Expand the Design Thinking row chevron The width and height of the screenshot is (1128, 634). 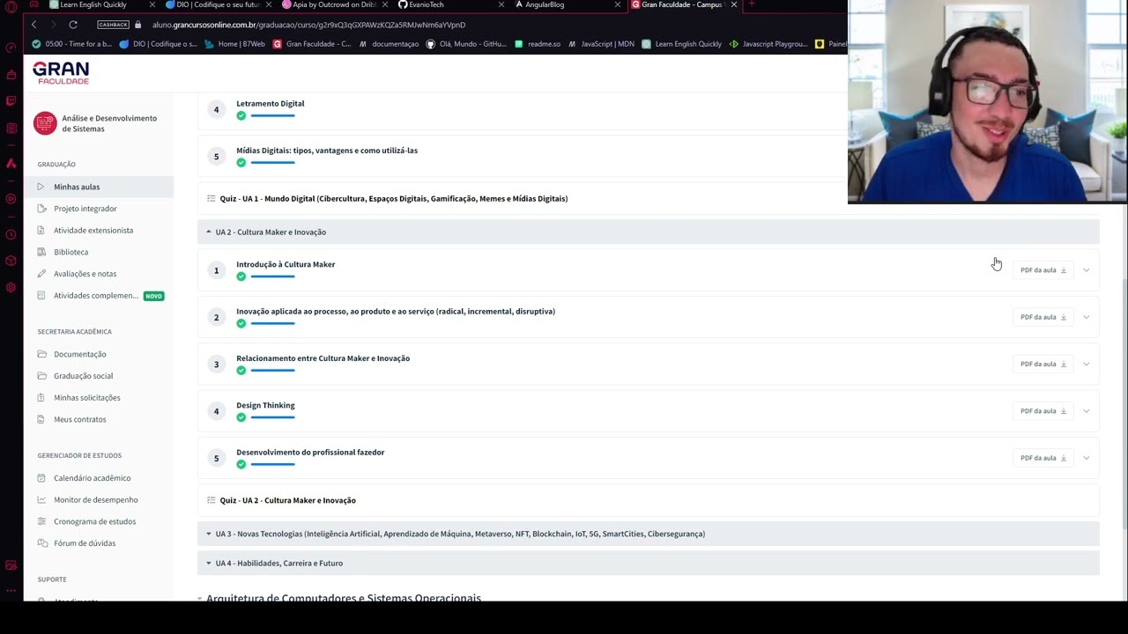[1086, 411]
